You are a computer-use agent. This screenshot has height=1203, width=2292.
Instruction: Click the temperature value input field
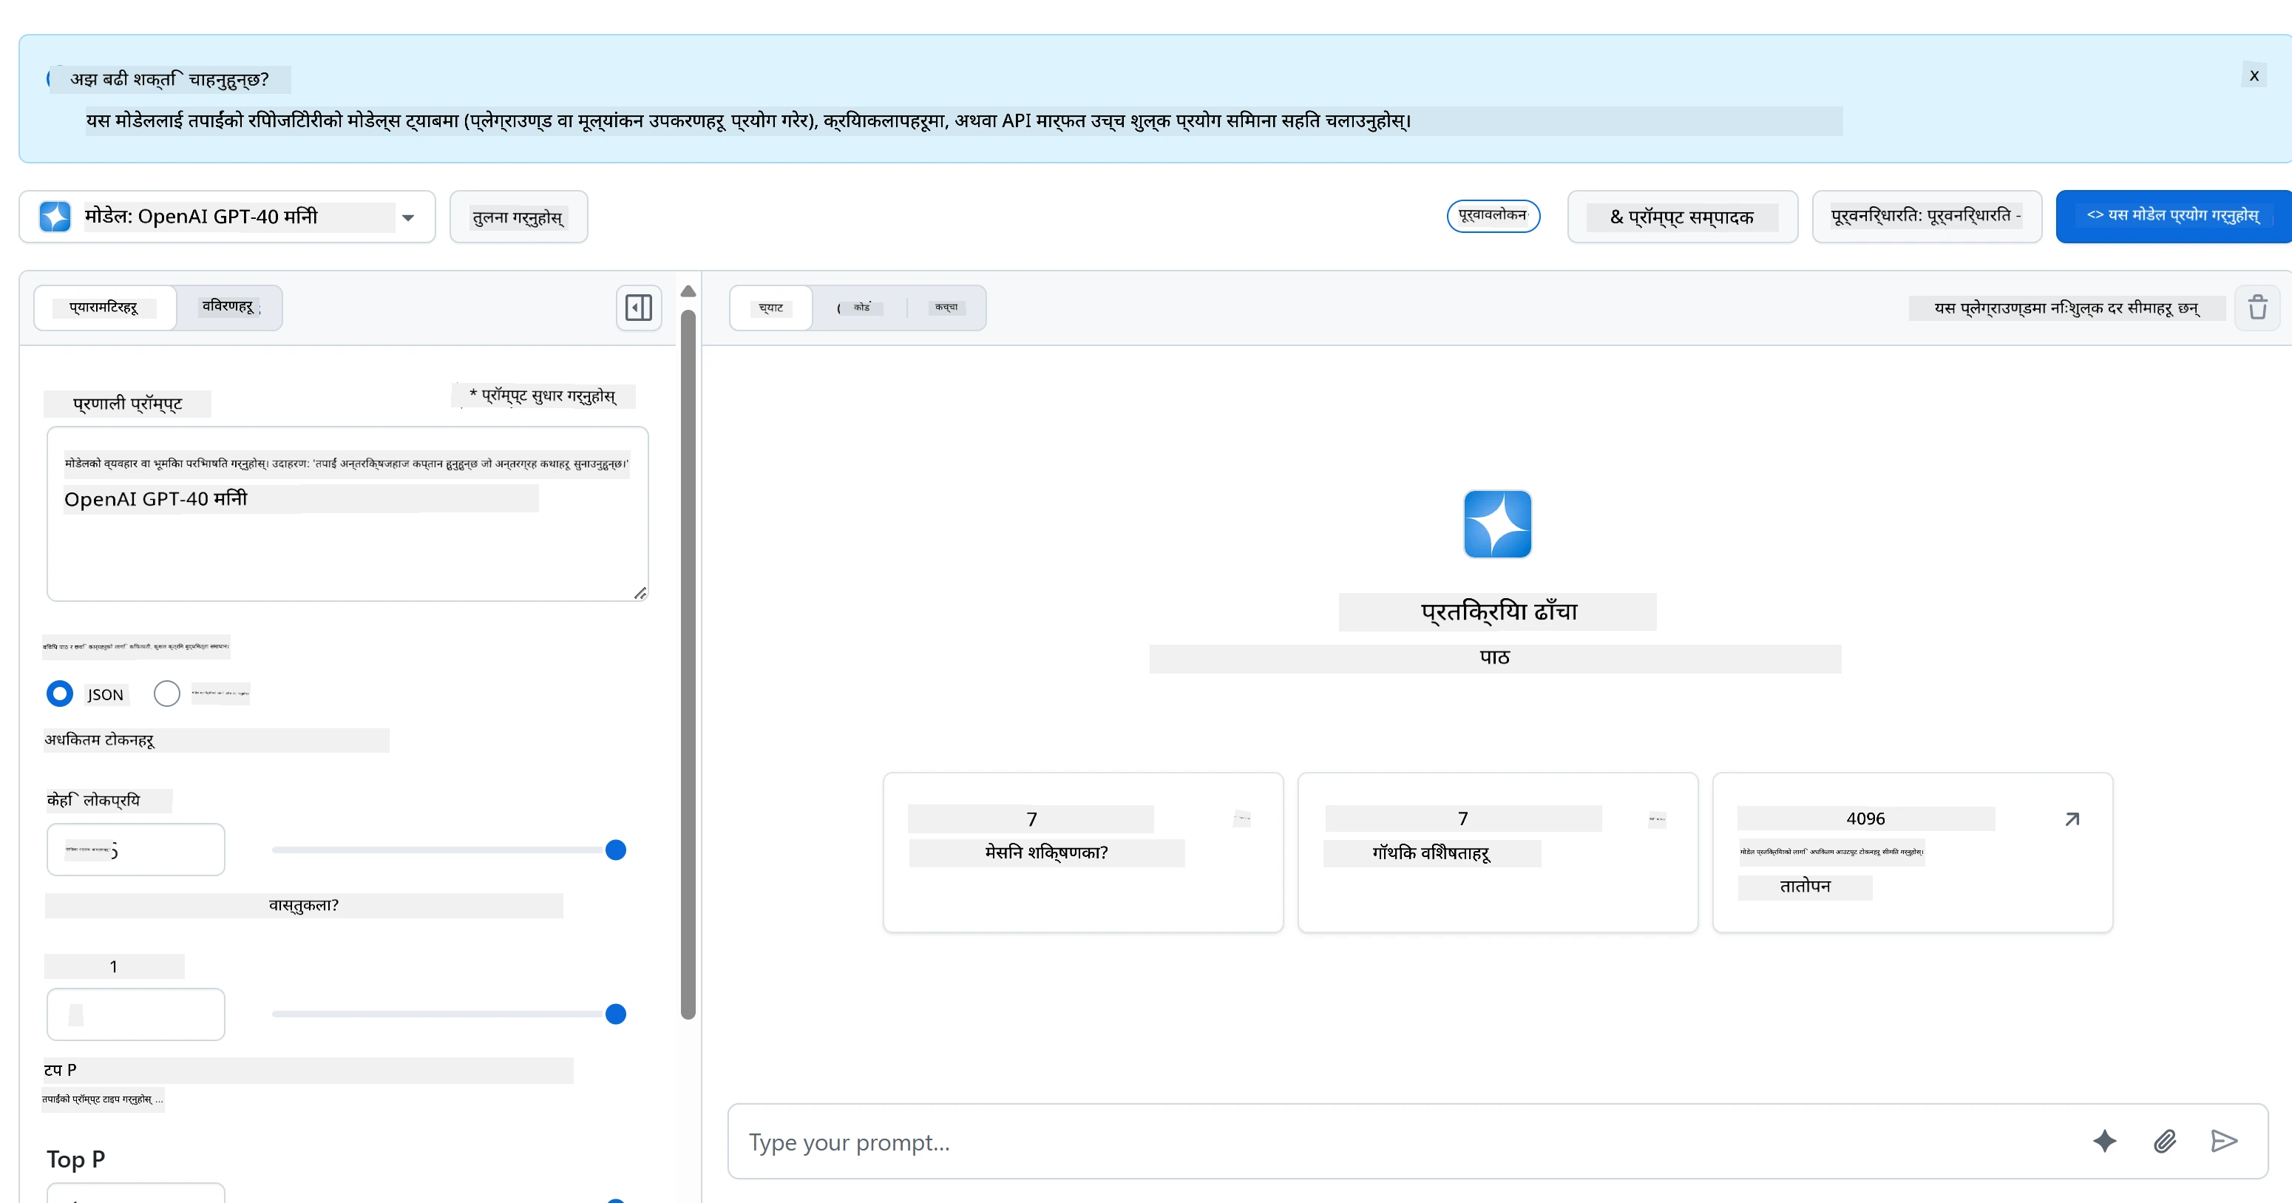coord(136,1014)
